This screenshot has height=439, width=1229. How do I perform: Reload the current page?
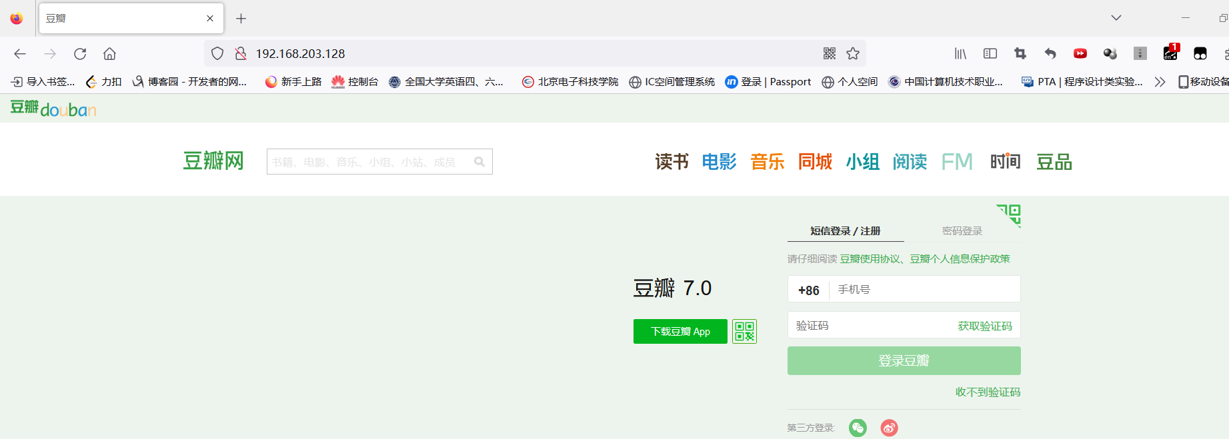point(80,54)
